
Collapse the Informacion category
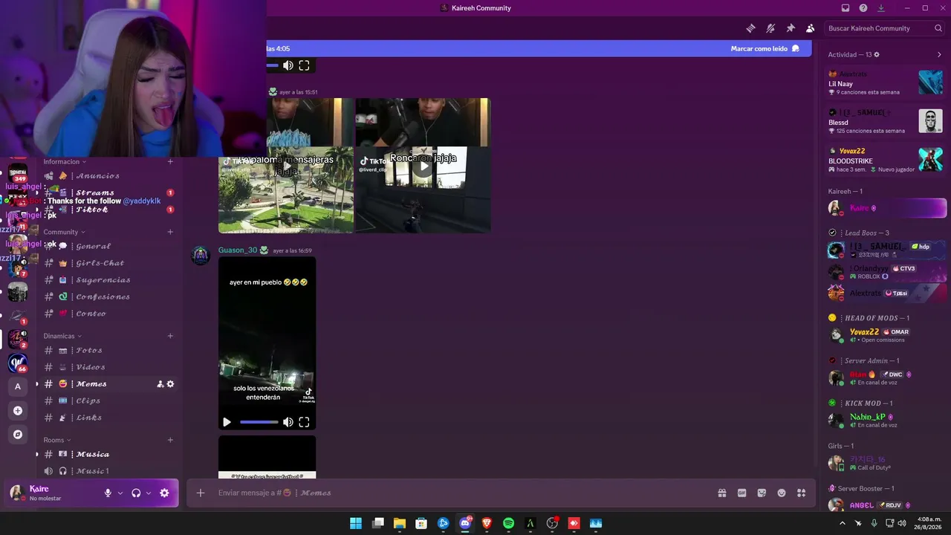coord(65,161)
